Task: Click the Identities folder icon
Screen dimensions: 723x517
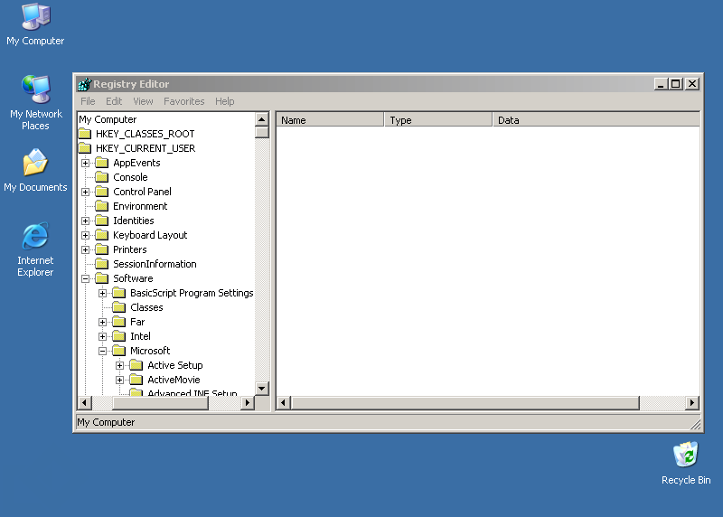Action: click(102, 221)
